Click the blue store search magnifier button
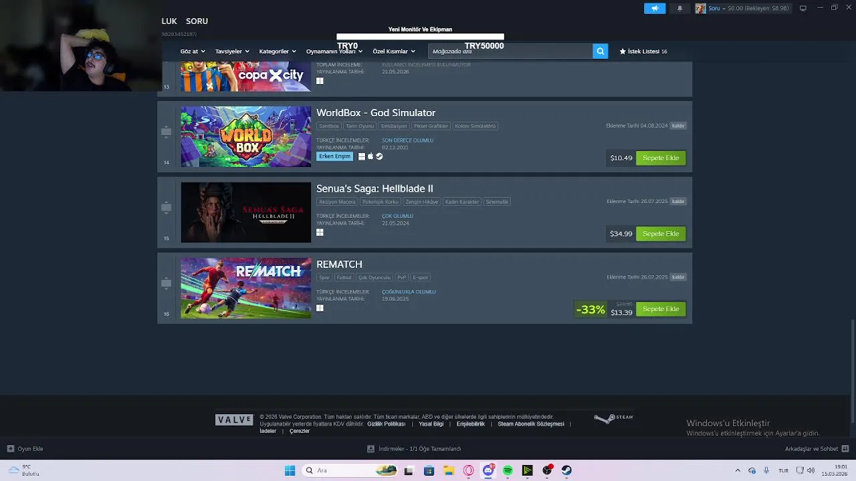This screenshot has width=856, height=481. pos(600,51)
